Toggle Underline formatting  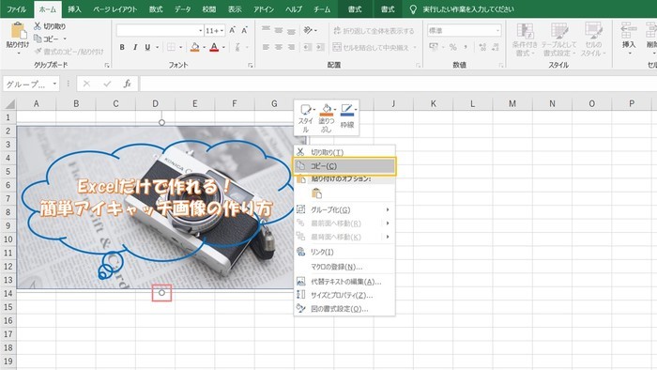147,47
